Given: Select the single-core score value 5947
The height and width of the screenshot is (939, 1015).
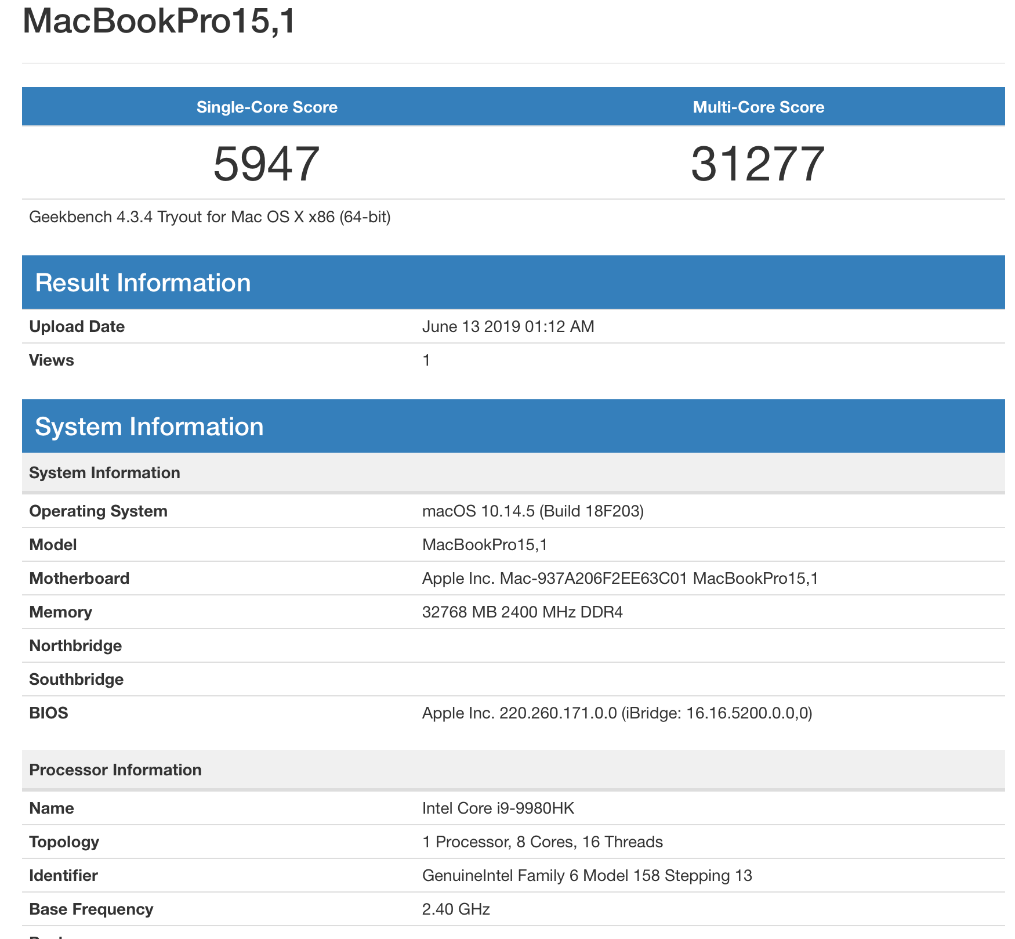Looking at the screenshot, I should 266,164.
